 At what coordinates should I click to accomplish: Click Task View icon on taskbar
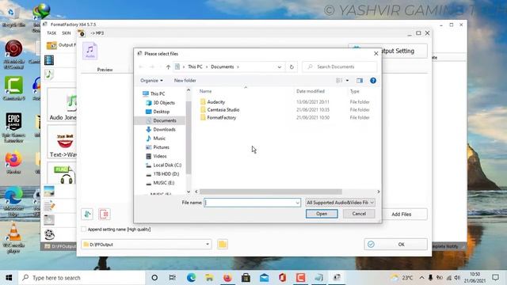[x=173, y=278]
